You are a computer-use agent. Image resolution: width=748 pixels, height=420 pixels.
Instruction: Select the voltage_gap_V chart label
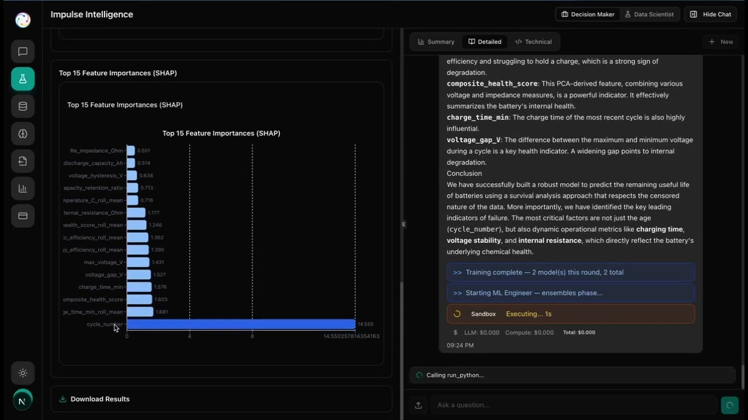tap(105, 275)
